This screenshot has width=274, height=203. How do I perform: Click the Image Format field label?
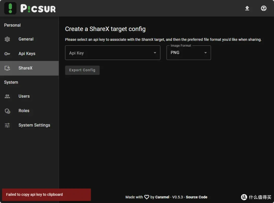[x=181, y=45]
